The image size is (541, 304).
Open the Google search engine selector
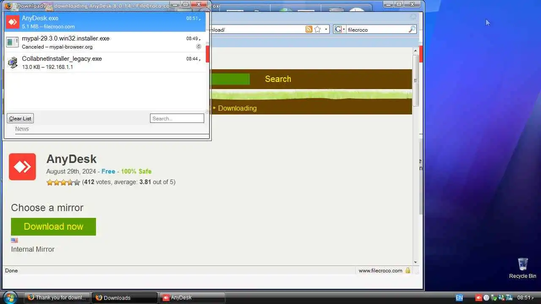coord(340,30)
